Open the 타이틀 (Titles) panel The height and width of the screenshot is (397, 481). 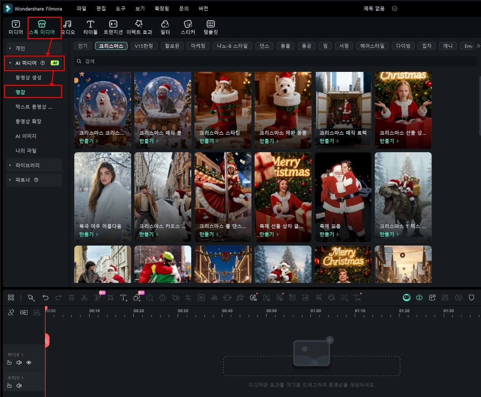click(90, 27)
